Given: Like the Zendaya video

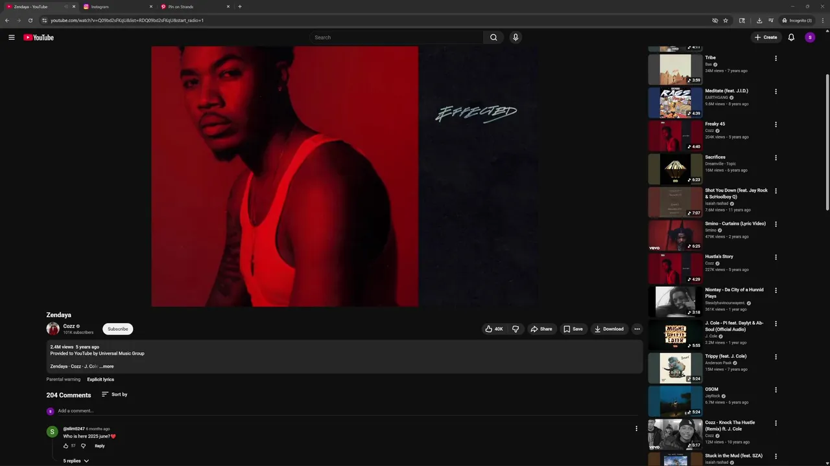Looking at the screenshot, I should (494, 329).
